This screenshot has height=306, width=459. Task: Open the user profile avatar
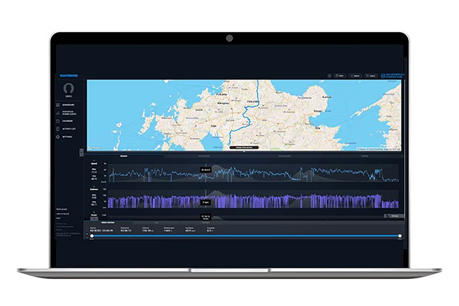[69, 89]
